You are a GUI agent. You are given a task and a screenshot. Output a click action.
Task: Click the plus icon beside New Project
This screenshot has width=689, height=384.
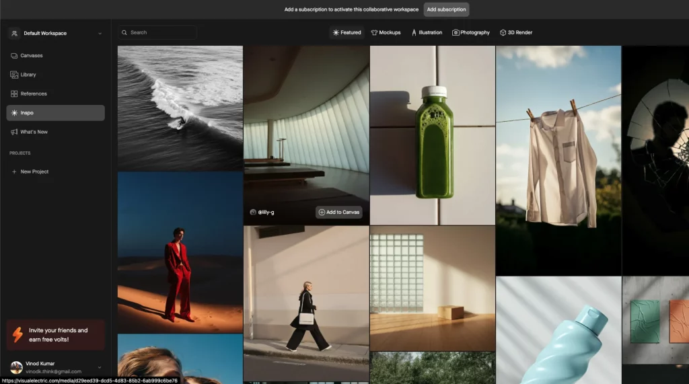coord(14,171)
